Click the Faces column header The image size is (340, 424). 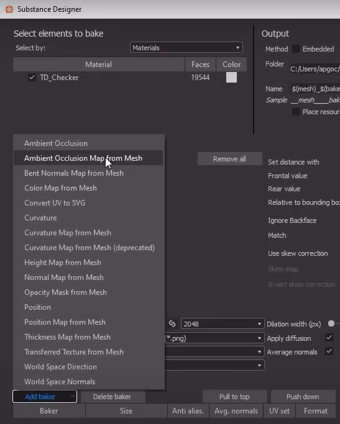[x=200, y=65]
